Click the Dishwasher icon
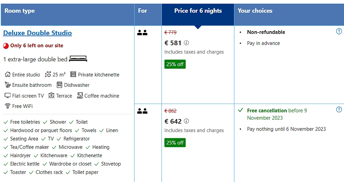 [x=59, y=85]
